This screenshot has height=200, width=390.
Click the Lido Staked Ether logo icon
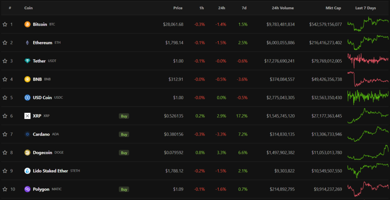click(27, 171)
